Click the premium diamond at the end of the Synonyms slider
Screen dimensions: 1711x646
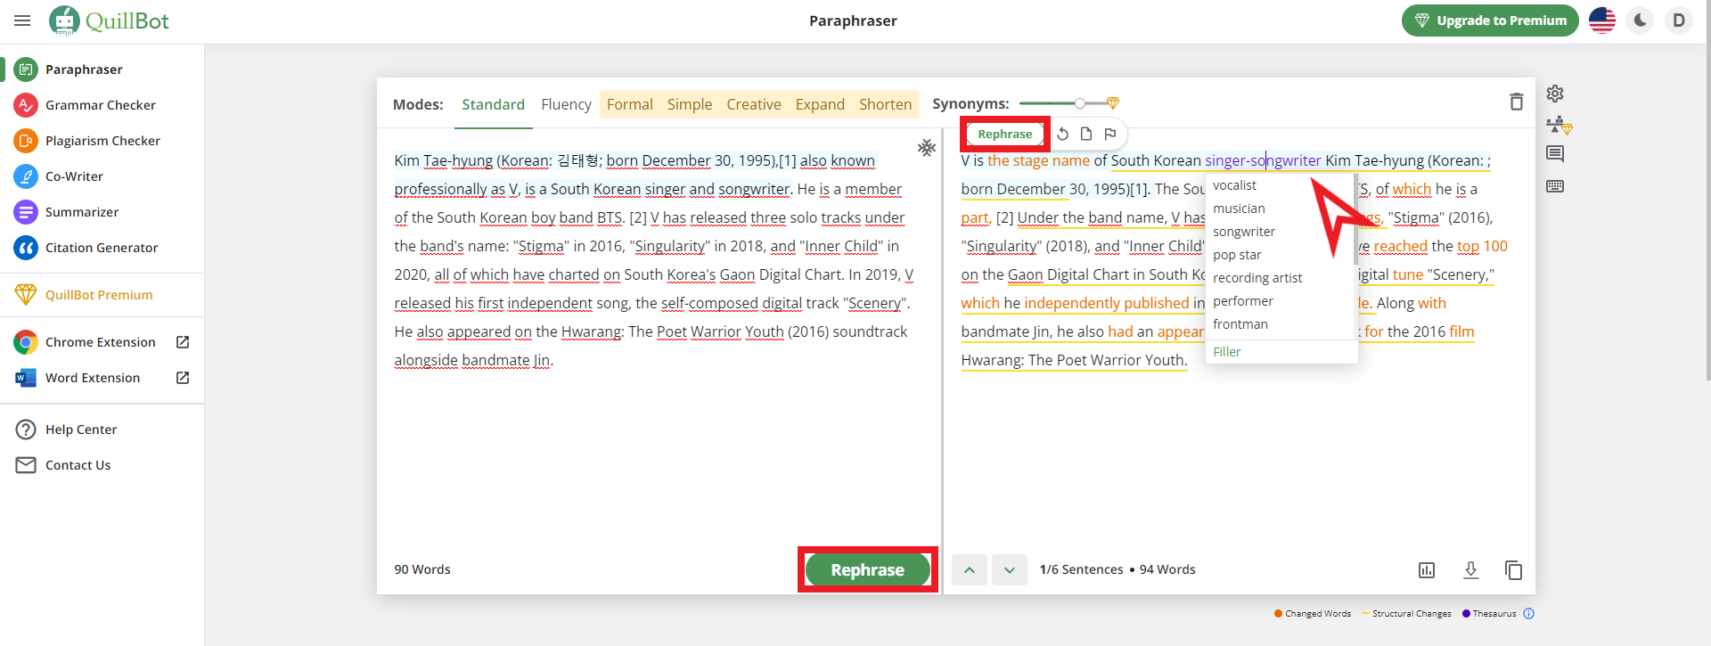1113,103
